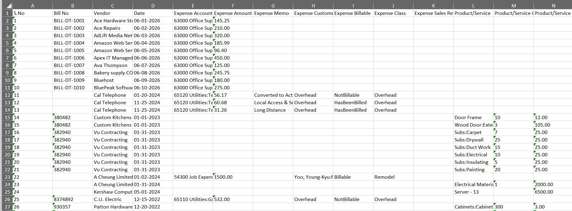Click the Vendor header cell
Image resolution: width=572 pixels, height=211 pixels.
113,13
